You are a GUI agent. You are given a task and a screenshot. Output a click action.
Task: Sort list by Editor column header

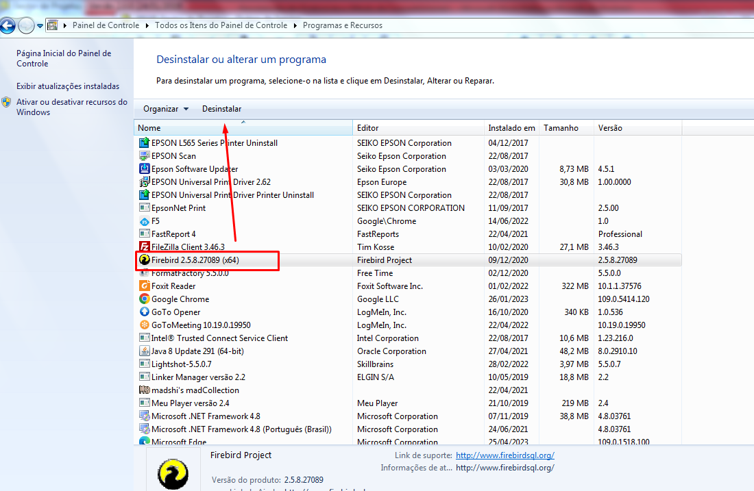point(418,128)
